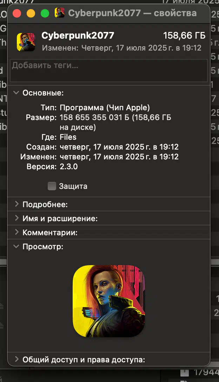
Task: Click the large Cyberpunk2077 preview image
Action: pos(109,301)
